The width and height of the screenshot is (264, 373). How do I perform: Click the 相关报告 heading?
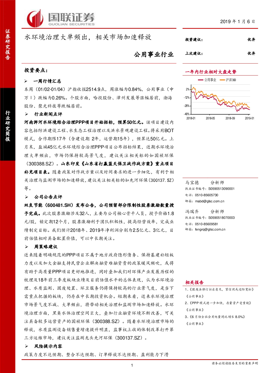194,282
